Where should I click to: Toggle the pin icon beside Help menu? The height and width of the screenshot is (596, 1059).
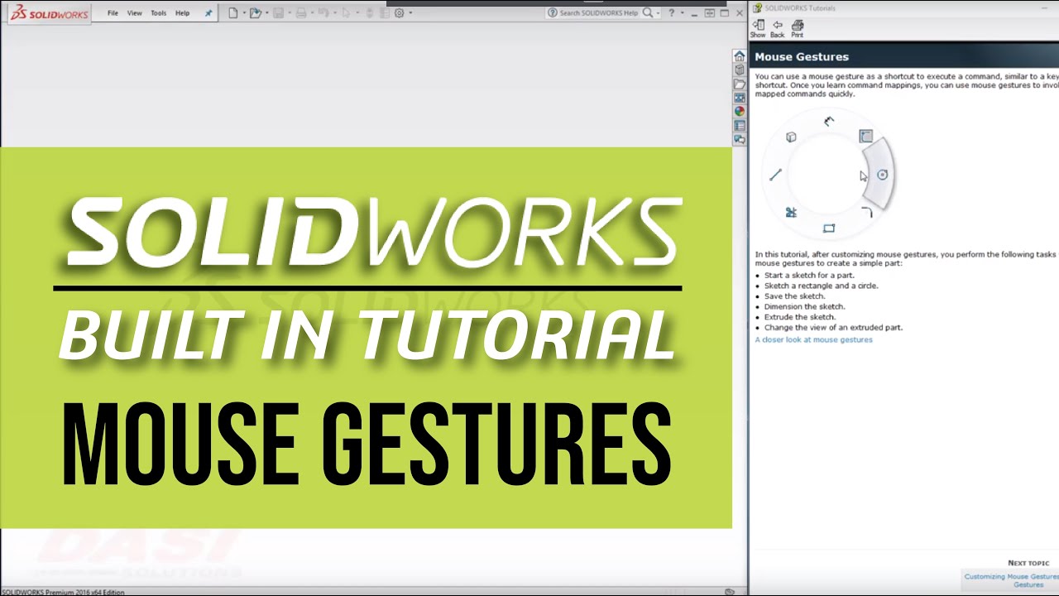208,13
